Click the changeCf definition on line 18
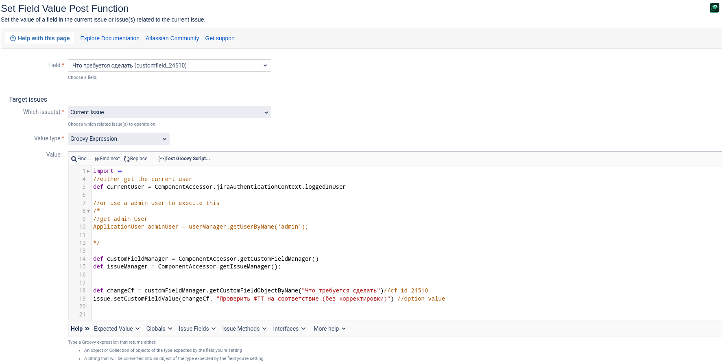This screenshot has width=722, height=362. click(260, 291)
